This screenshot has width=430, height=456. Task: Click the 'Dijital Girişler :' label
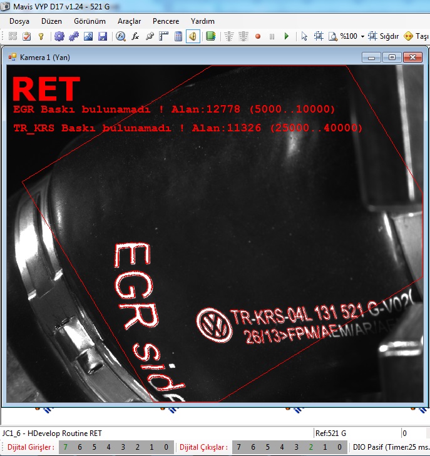pyautogui.click(x=31, y=447)
